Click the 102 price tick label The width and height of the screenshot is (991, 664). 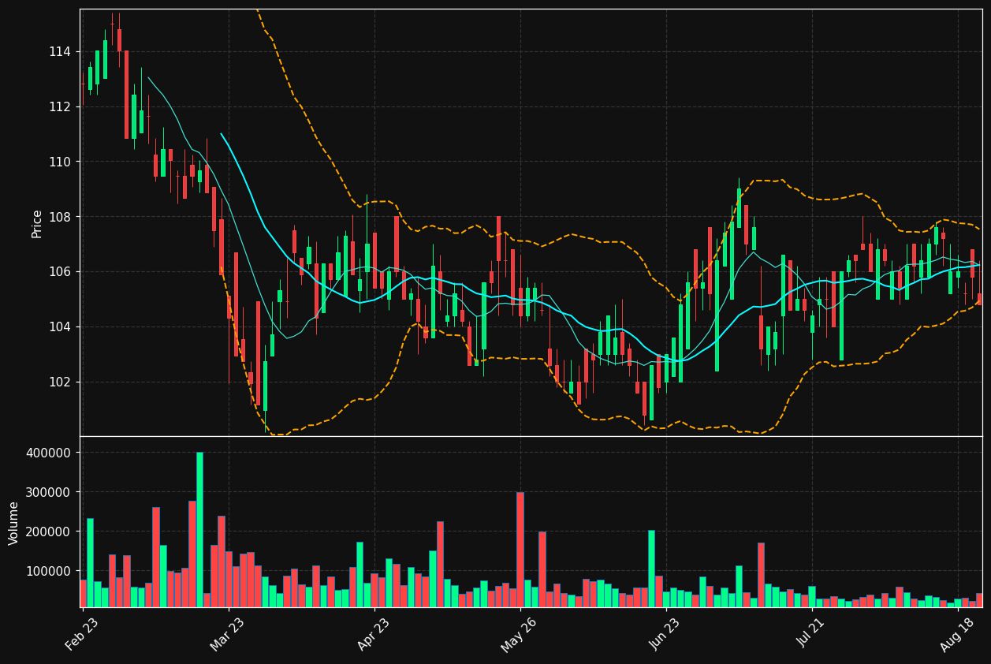click(x=60, y=382)
